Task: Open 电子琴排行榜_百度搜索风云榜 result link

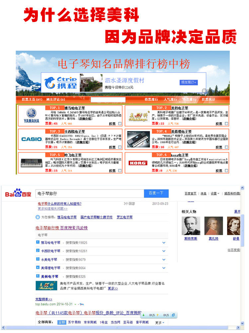Action: (62, 228)
